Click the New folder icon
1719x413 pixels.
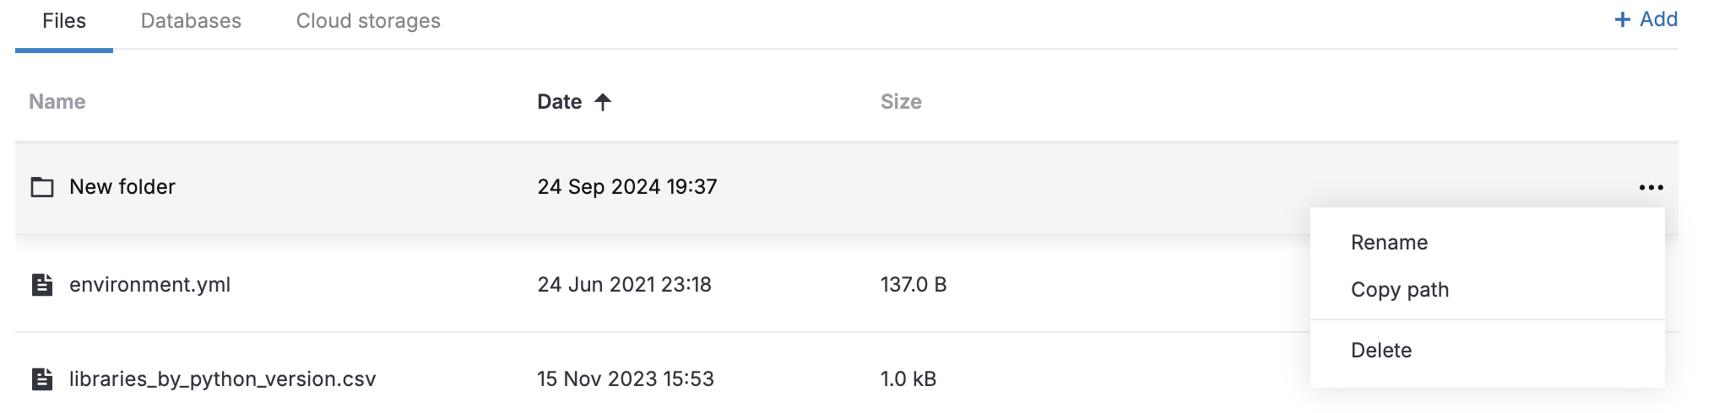point(42,187)
